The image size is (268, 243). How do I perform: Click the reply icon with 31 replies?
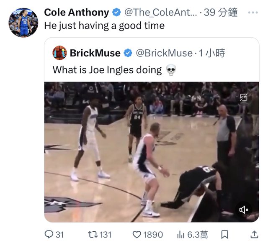[x=49, y=235]
